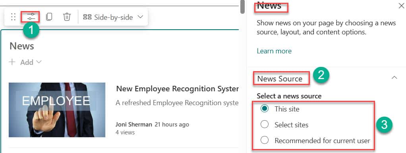Image resolution: width=406 pixels, height=153 pixels.
Task: Click the refreshed Employee Recognition description text
Action: point(177,103)
